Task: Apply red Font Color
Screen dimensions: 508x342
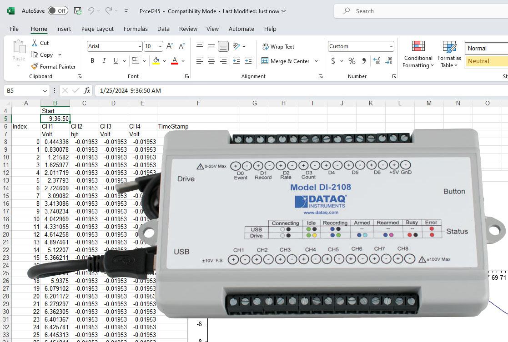Action: 175,60
